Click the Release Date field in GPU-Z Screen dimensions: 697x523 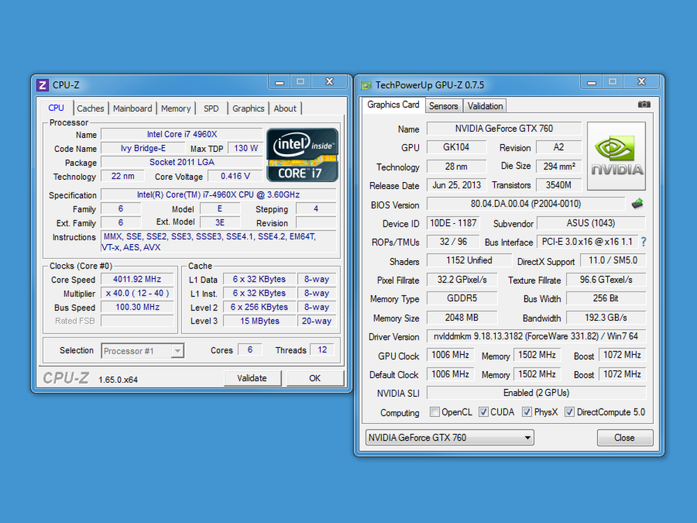tap(457, 185)
